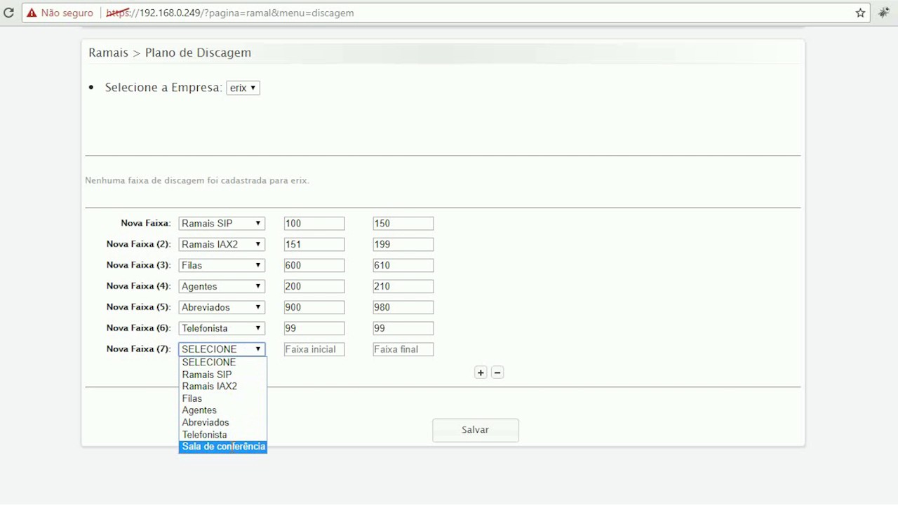The width and height of the screenshot is (898, 505).
Task: Click the 'Selecione a Empresa:' label
Action: tap(163, 88)
